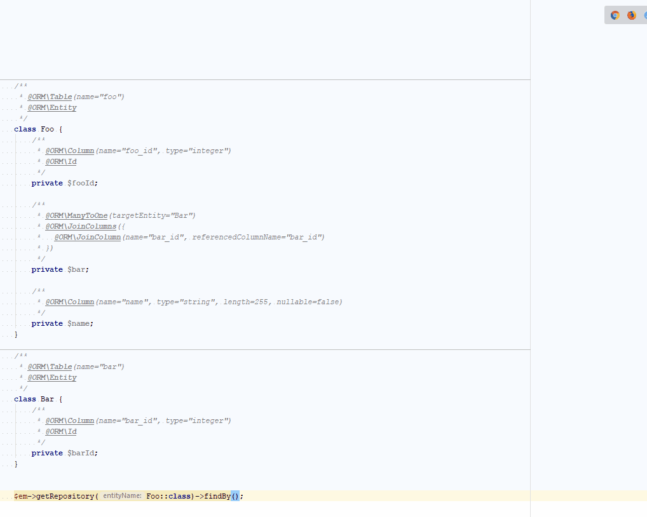The image size is (647, 517).
Task: Click the @ORM\ManyToOne annotation
Action: 76,215
